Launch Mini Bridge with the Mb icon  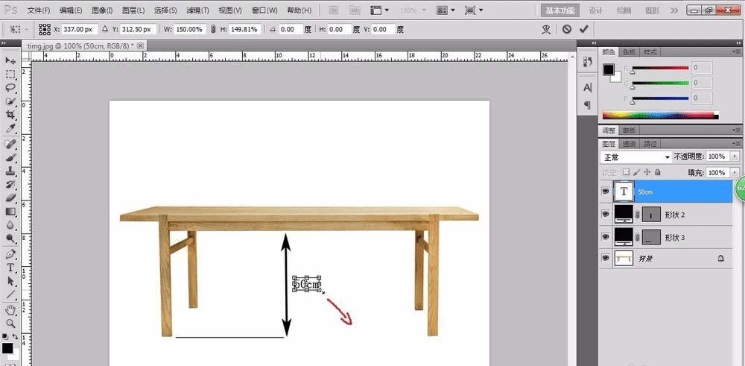click(x=355, y=10)
